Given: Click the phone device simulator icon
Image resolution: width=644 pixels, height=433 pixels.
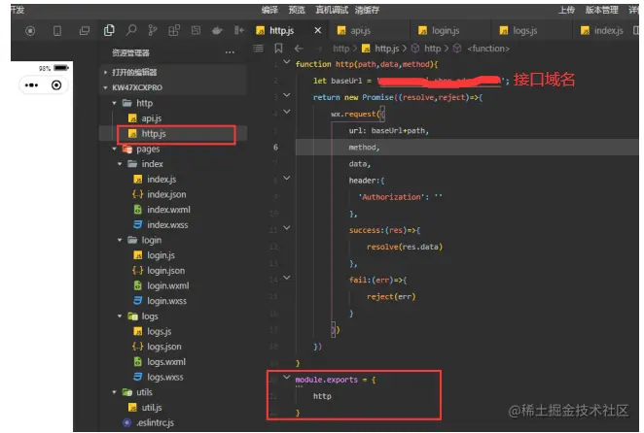Looking at the screenshot, I should coord(57,31).
